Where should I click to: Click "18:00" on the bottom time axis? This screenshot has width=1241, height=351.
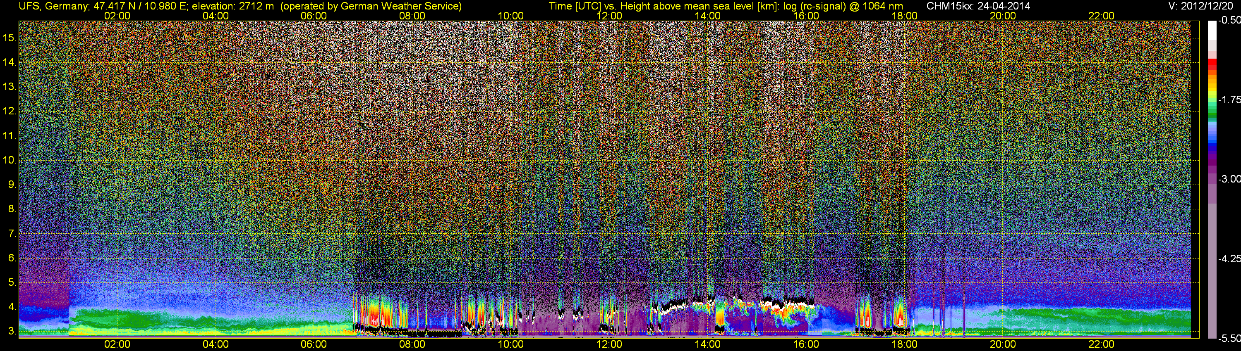(904, 344)
